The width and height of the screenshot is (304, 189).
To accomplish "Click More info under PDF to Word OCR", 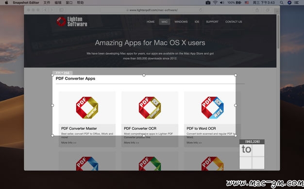I will point(194,143).
